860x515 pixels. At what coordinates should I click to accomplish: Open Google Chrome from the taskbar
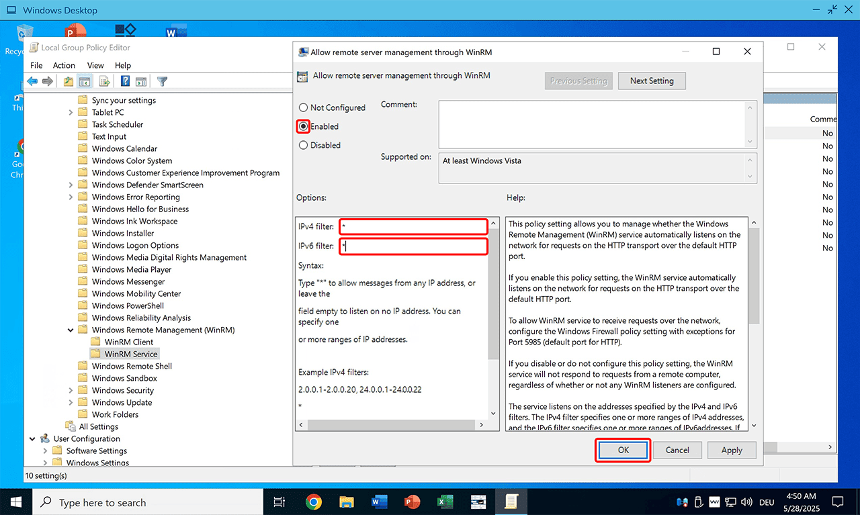(x=313, y=502)
